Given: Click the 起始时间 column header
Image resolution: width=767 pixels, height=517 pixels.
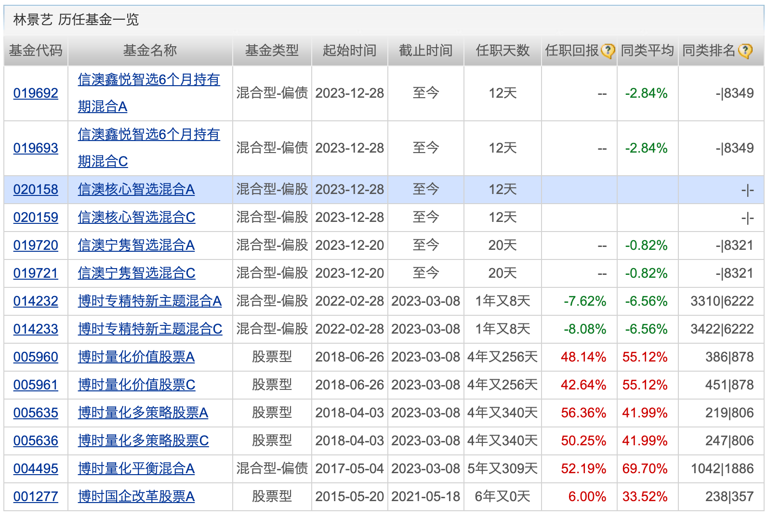Looking at the screenshot, I should point(349,51).
